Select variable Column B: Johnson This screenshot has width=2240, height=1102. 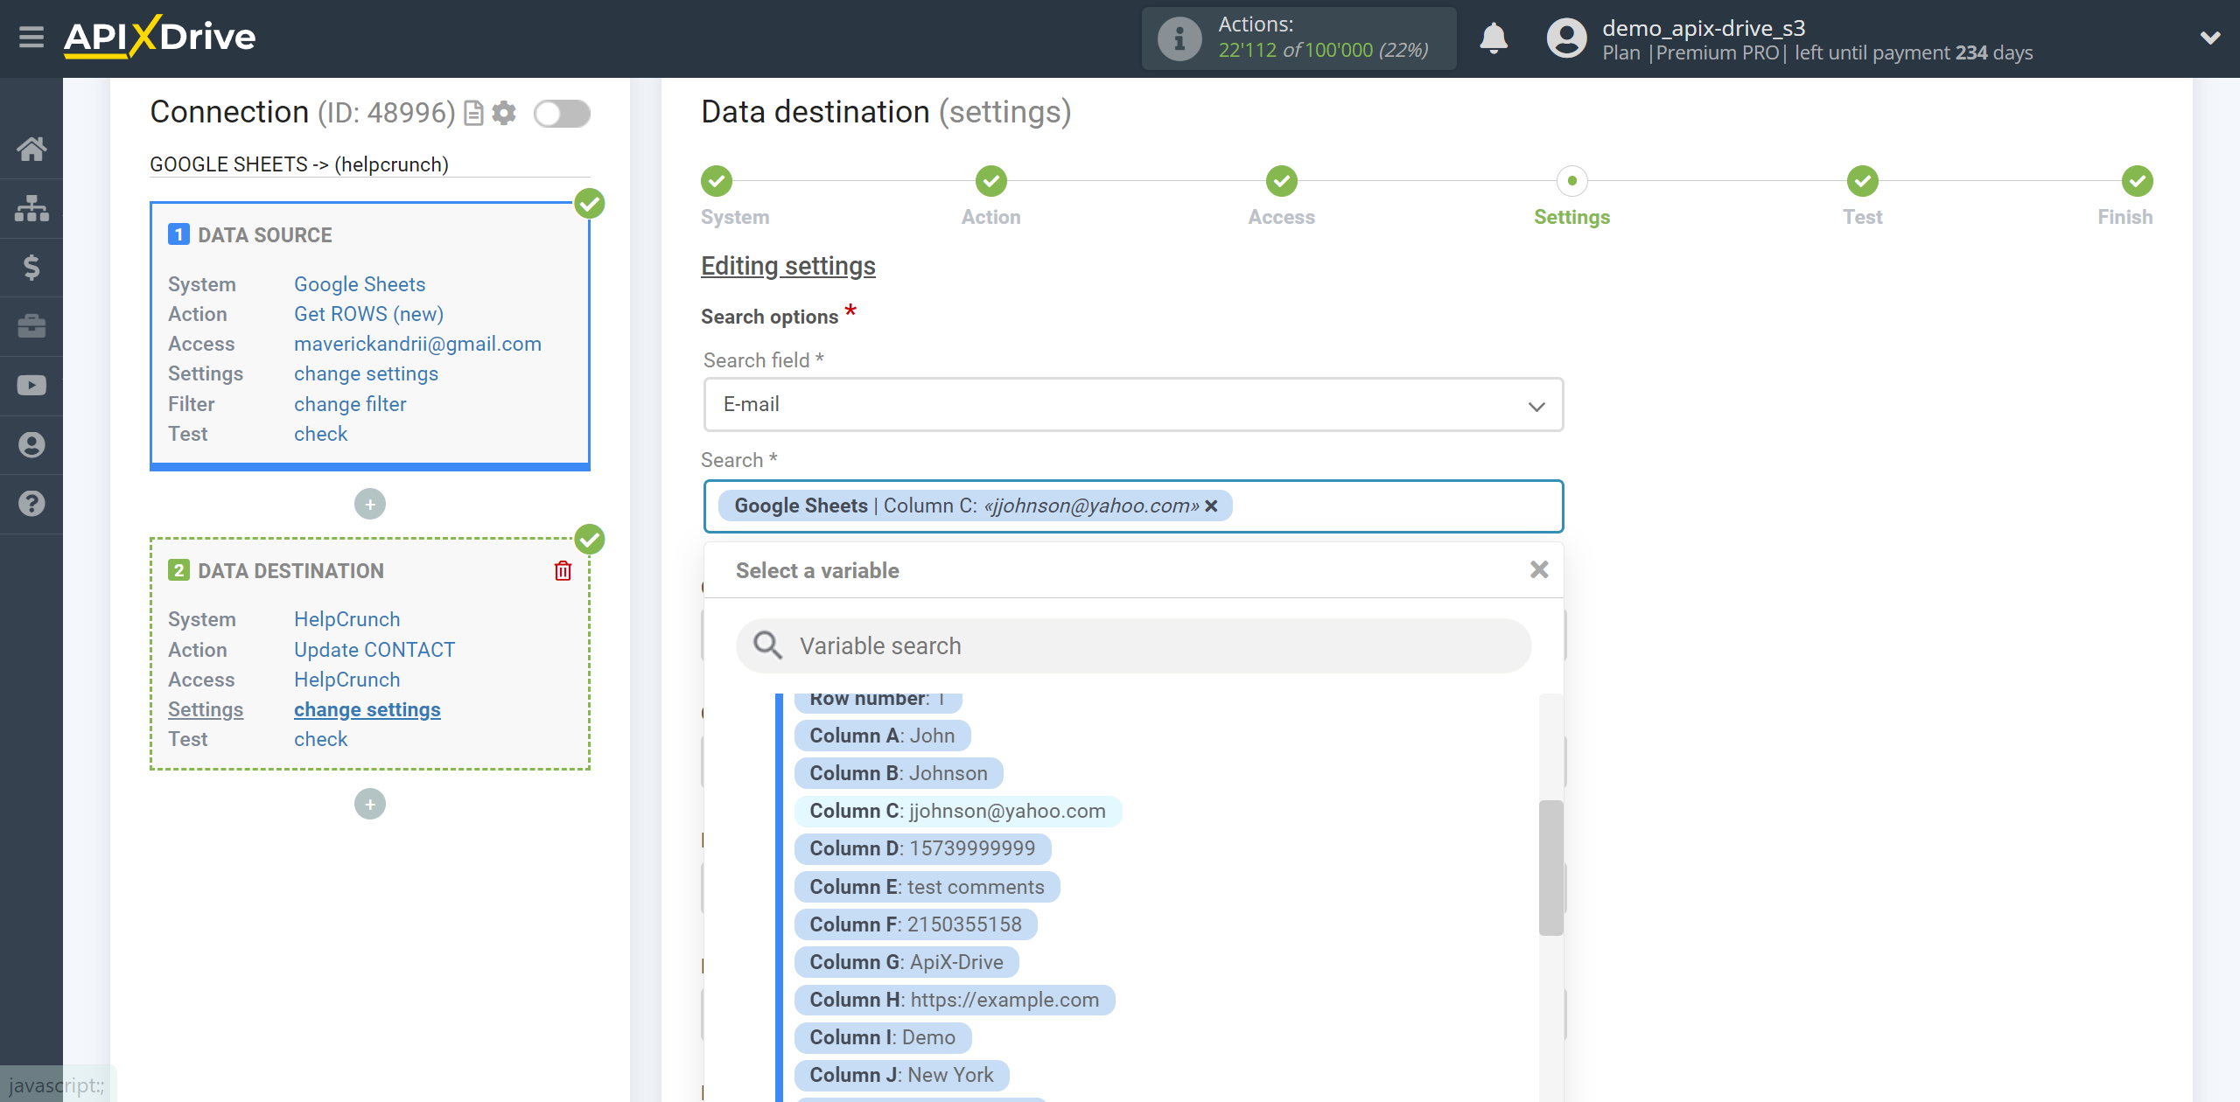coord(899,773)
